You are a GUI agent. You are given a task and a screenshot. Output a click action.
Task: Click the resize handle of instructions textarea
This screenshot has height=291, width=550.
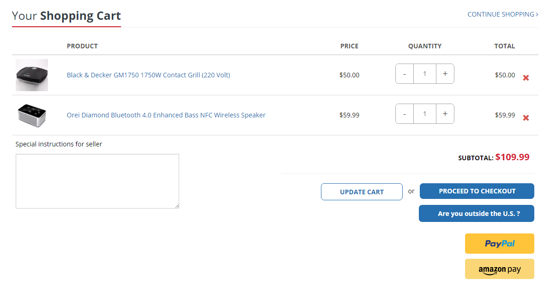coord(176,206)
